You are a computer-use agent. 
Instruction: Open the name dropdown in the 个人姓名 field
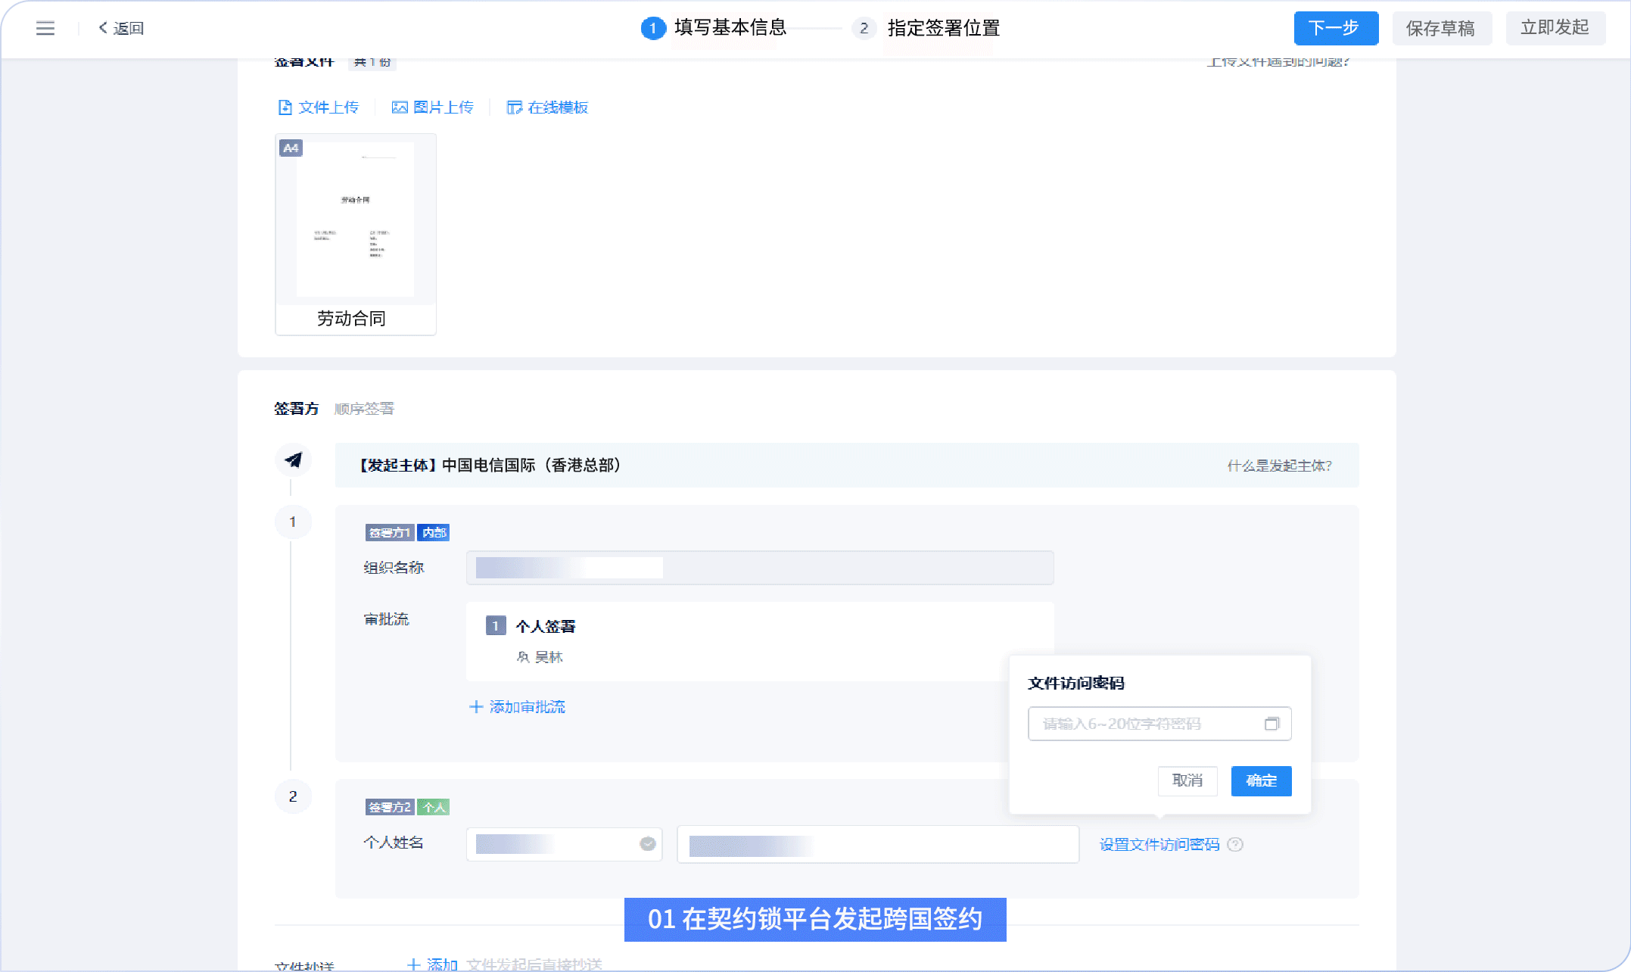(647, 843)
